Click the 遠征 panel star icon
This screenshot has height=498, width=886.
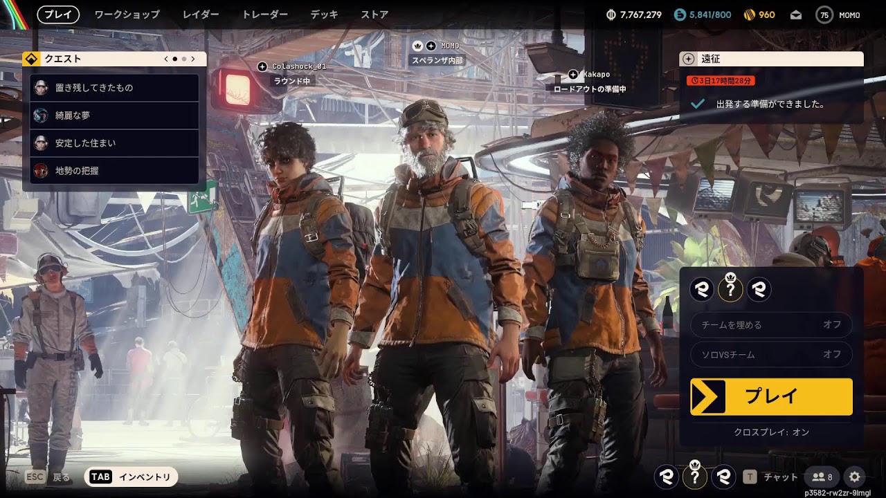click(688, 59)
